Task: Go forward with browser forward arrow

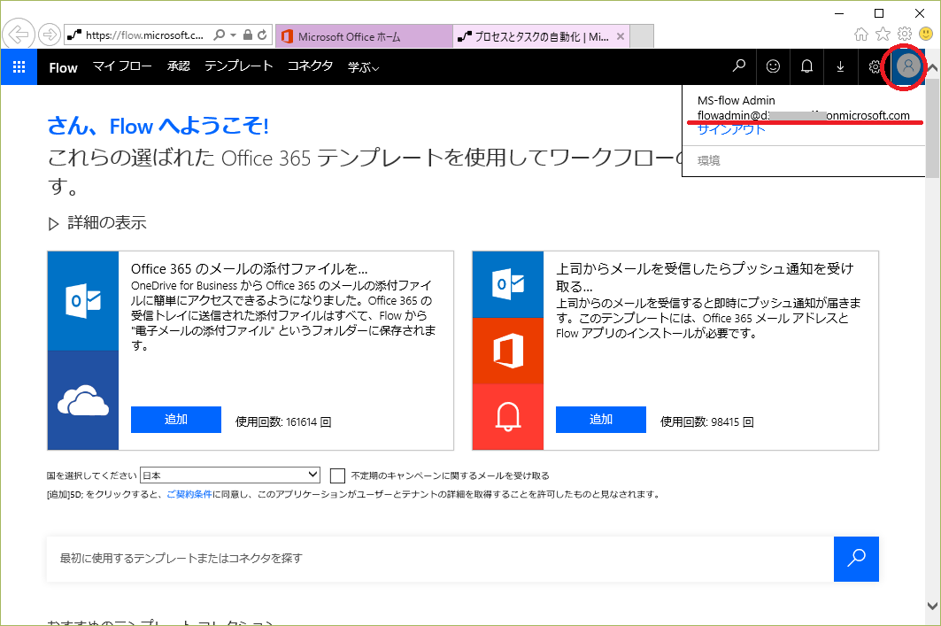Action: (x=50, y=35)
